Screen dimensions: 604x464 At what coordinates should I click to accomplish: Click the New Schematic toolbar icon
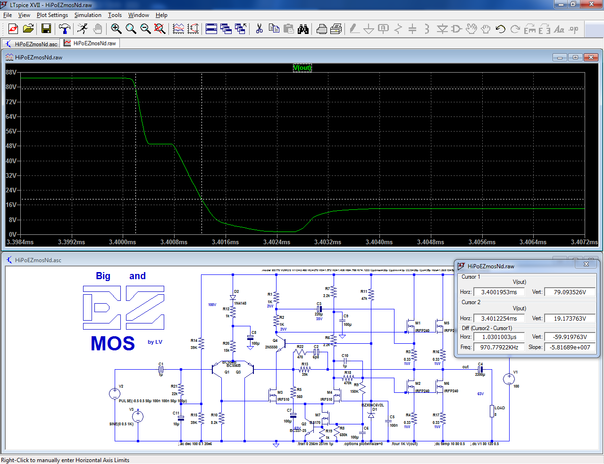tap(13, 29)
